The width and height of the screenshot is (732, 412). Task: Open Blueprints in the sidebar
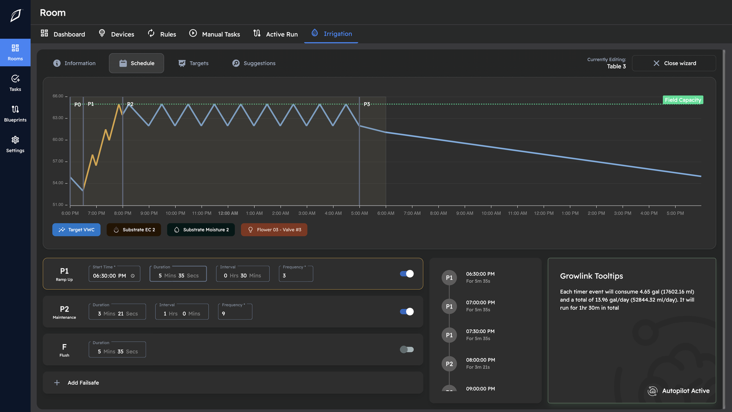[15, 114]
